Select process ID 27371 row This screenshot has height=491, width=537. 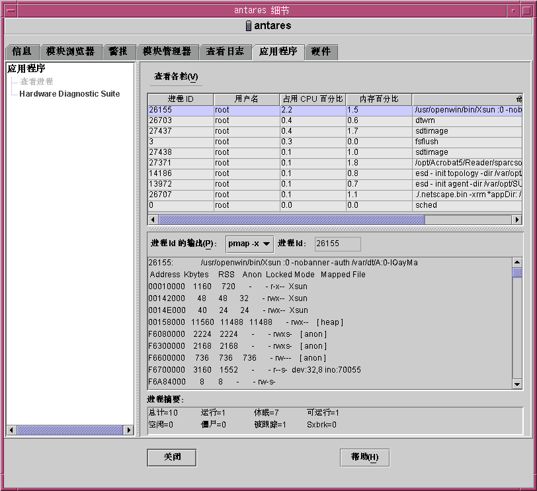(x=335, y=163)
